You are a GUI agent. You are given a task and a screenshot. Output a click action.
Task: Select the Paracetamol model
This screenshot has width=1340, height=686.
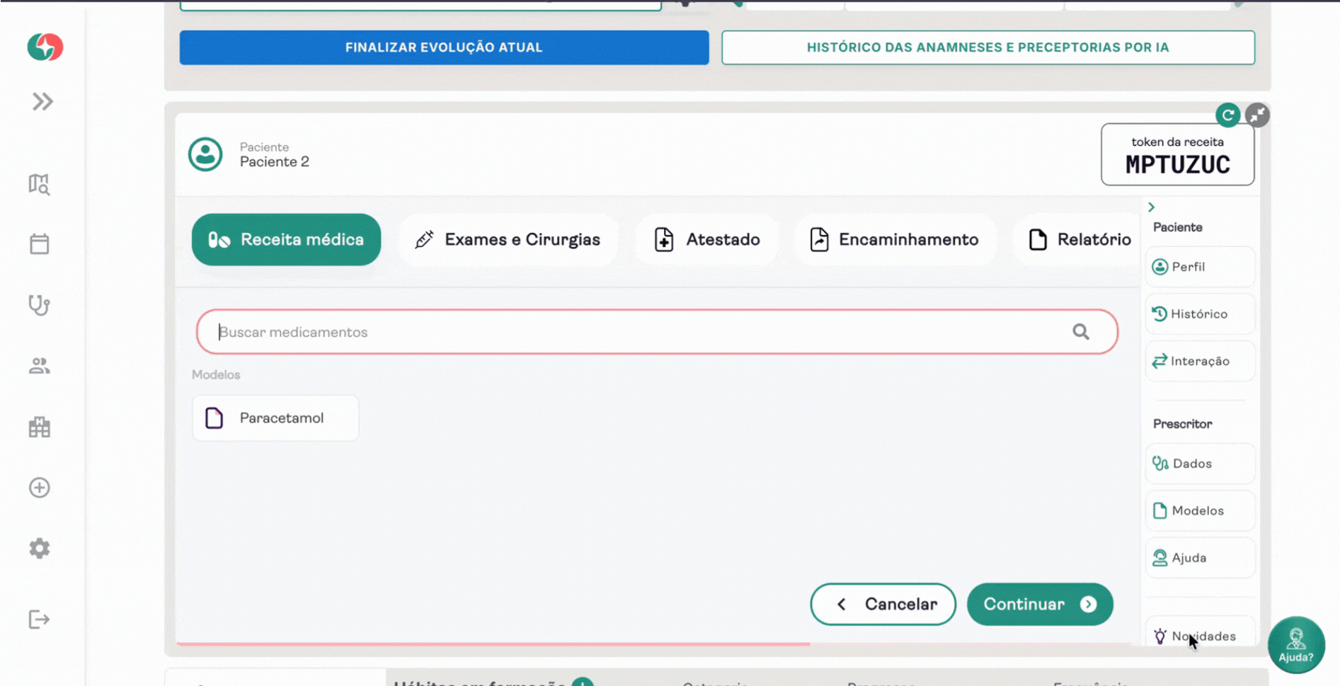[x=275, y=418]
